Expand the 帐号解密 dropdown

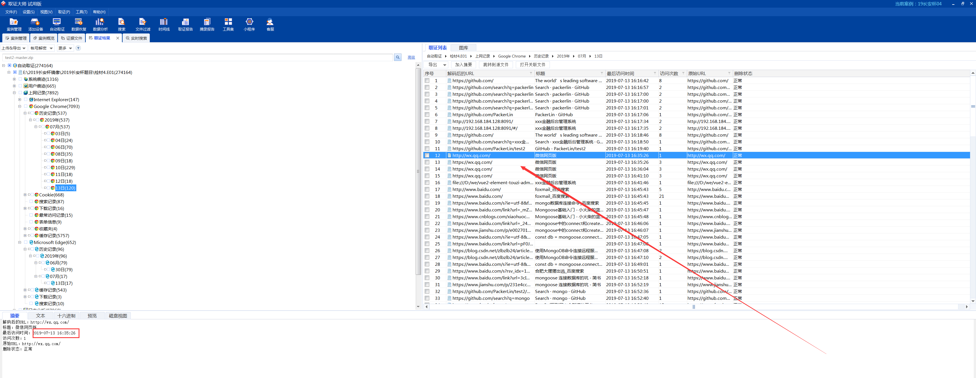click(42, 48)
